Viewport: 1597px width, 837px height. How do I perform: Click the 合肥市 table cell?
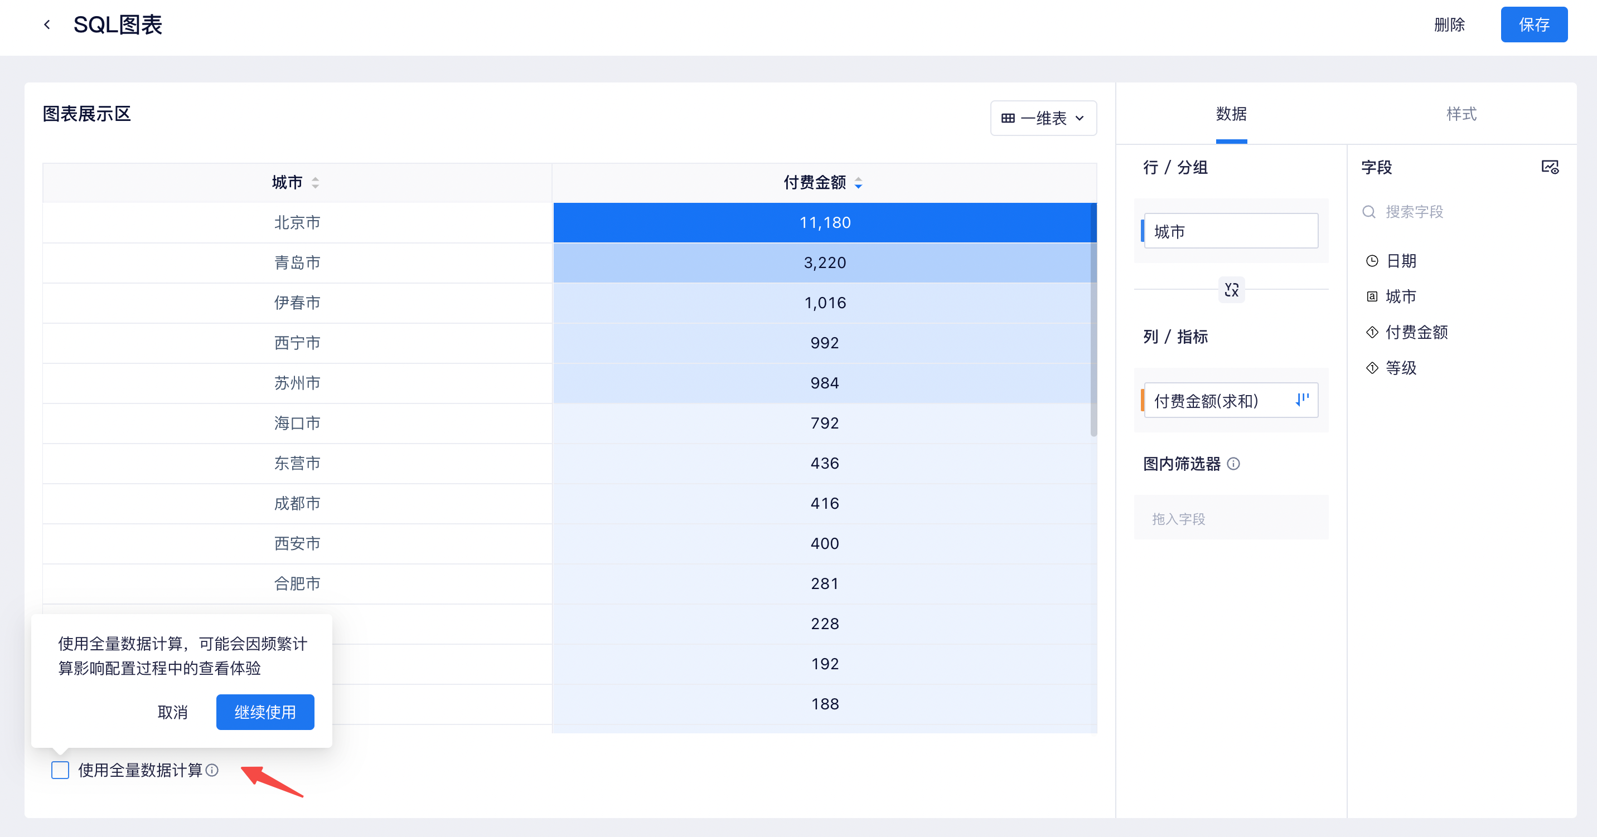pyautogui.click(x=297, y=583)
